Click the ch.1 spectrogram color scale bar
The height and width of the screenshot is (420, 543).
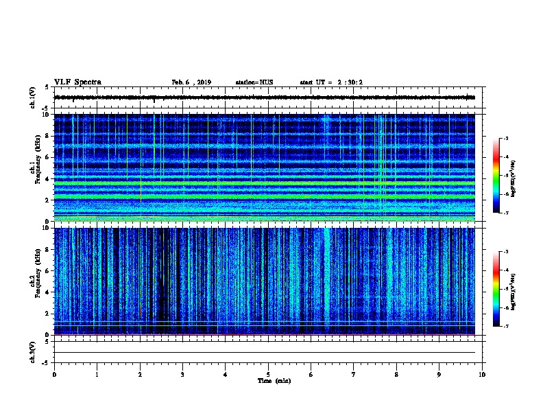pos(496,176)
